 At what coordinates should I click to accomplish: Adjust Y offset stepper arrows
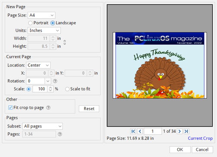coord(90,73)
